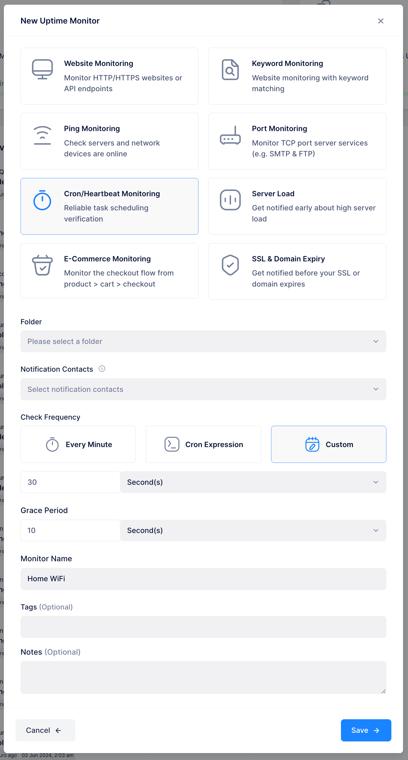Click the Website Monitoring monitor icon
The width and height of the screenshot is (408, 760).
pyautogui.click(x=42, y=69)
